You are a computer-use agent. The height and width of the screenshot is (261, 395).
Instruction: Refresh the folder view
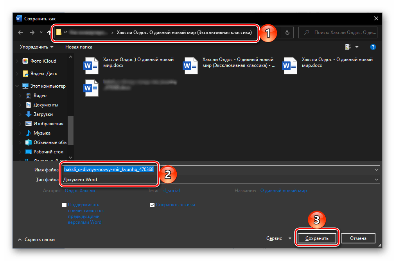287,32
